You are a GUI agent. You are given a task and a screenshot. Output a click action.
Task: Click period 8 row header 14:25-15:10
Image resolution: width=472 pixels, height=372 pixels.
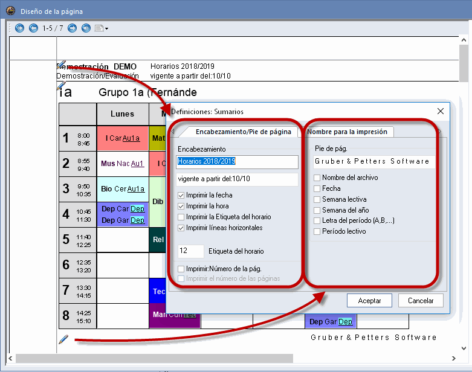(x=77, y=316)
